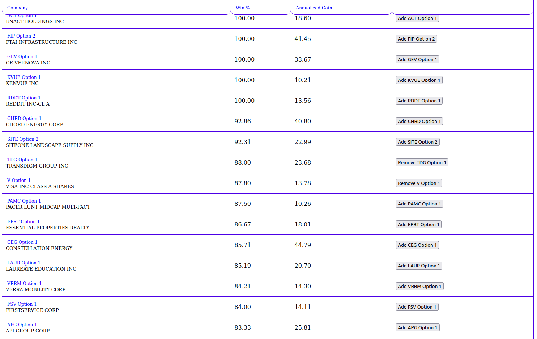Select the REDDIT INC-CL A text
The height and width of the screenshot is (339, 537).
tap(27, 104)
